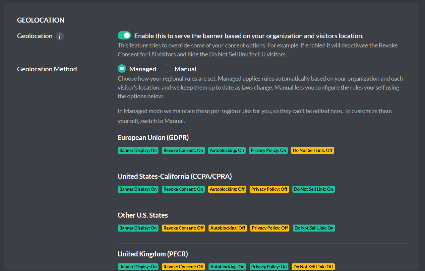
Task: Click EU Autoblocking: On badge
Action: point(227,150)
